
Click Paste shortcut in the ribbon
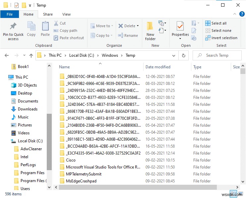[x=69, y=38]
